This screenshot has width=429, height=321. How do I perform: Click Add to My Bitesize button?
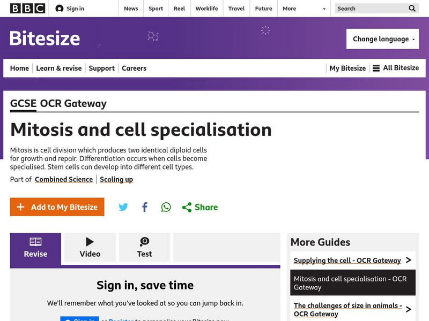pos(57,207)
